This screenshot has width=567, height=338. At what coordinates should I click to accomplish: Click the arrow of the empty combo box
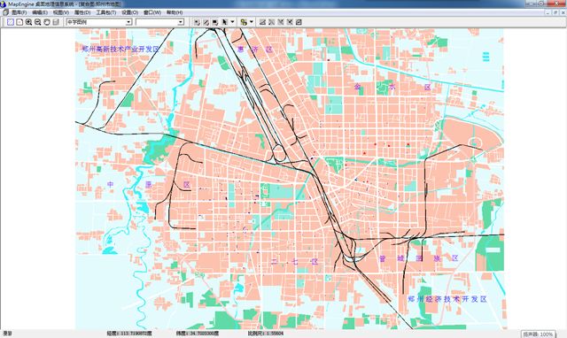[181, 22]
